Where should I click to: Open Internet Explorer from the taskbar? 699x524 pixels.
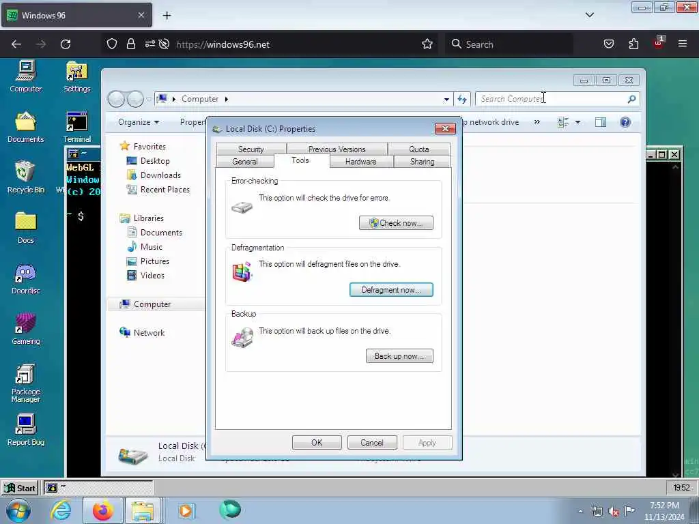click(61, 510)
